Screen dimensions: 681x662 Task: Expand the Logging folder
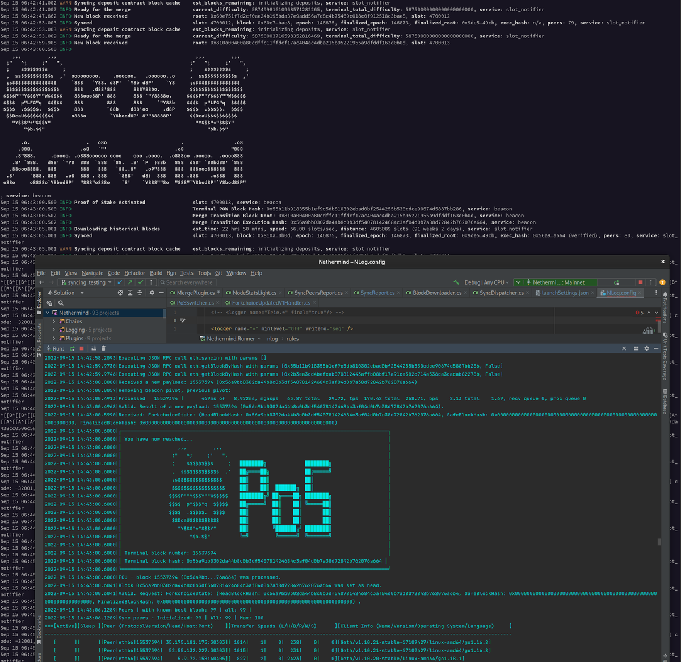(54, 330)
